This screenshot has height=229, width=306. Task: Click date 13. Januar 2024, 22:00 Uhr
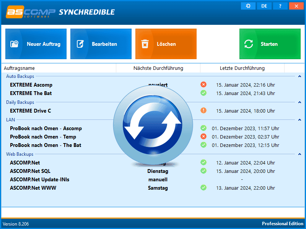coord(246,188)
